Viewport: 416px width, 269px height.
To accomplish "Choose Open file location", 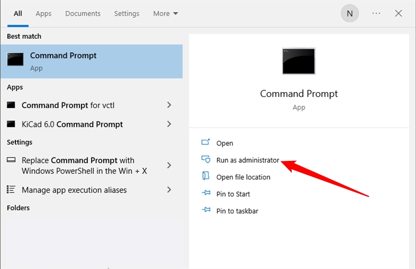I will pos(243,177).
